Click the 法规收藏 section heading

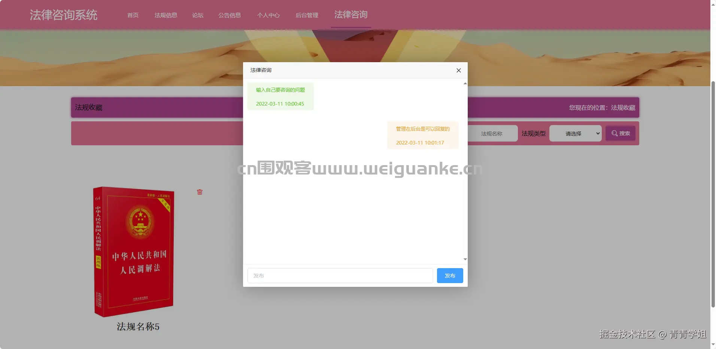click(89, 107)
